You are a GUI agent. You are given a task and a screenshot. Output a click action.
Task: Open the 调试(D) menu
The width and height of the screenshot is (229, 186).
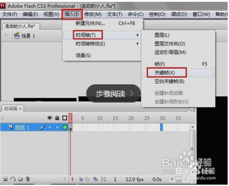[x=179, y=14]
